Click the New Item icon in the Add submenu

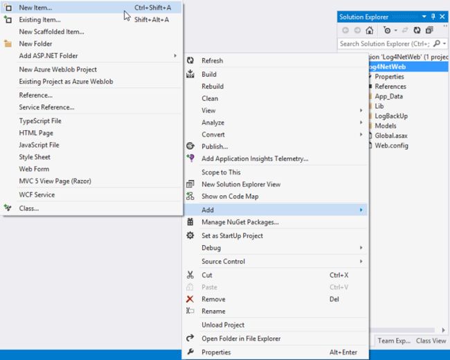8,8
